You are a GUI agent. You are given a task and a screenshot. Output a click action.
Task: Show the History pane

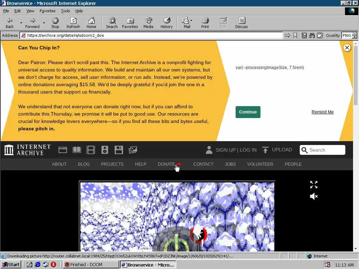pyautogui.click(x=167, y=23)
